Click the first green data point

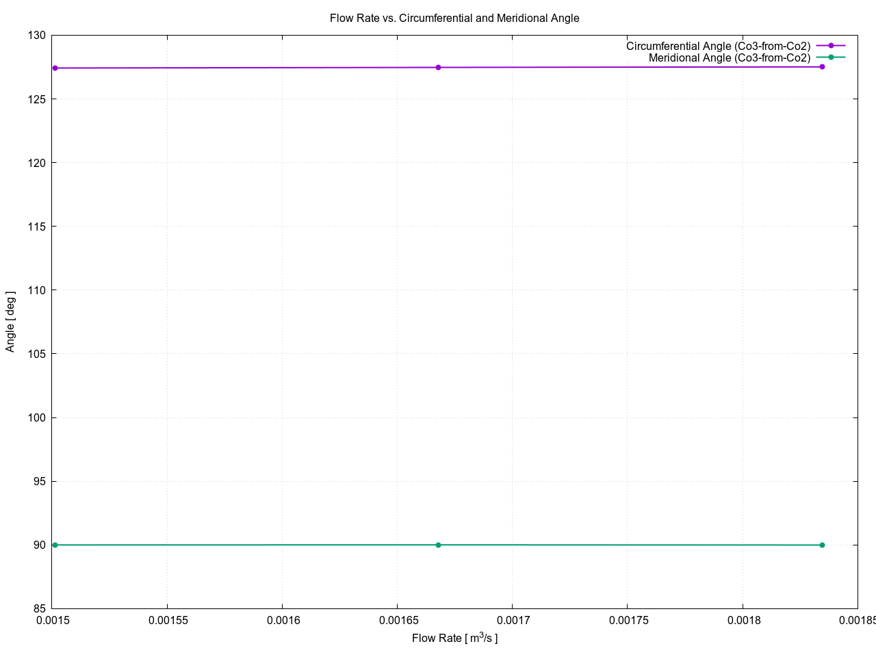coord(55,545)
